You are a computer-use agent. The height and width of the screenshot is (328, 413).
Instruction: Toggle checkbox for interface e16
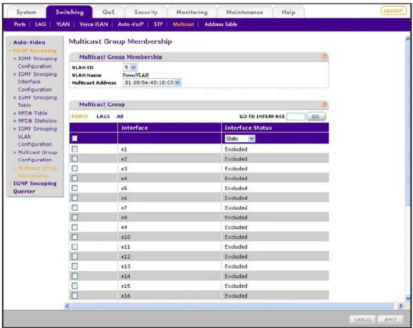point(74,296)
